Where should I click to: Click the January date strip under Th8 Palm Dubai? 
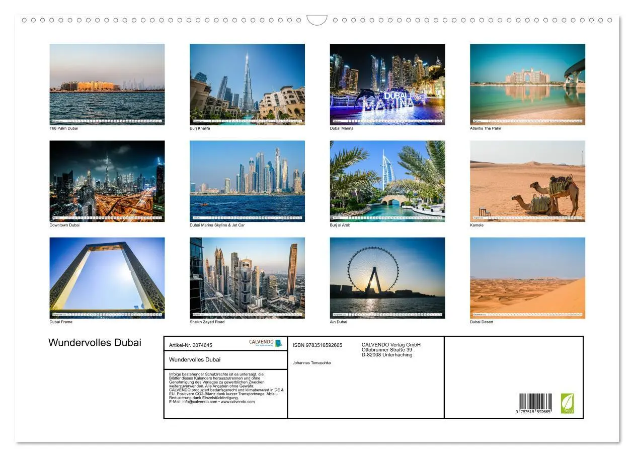[107, 121]
